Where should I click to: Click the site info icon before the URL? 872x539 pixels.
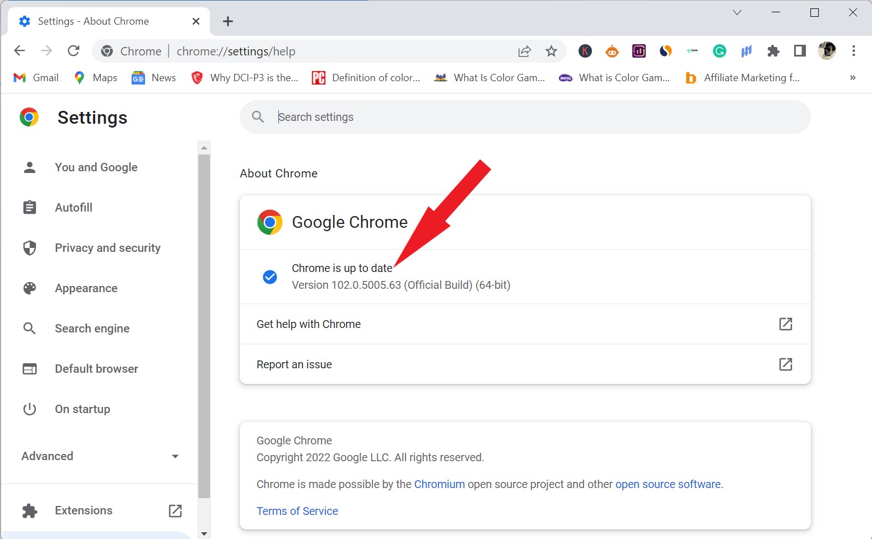[x=106, y=51]
